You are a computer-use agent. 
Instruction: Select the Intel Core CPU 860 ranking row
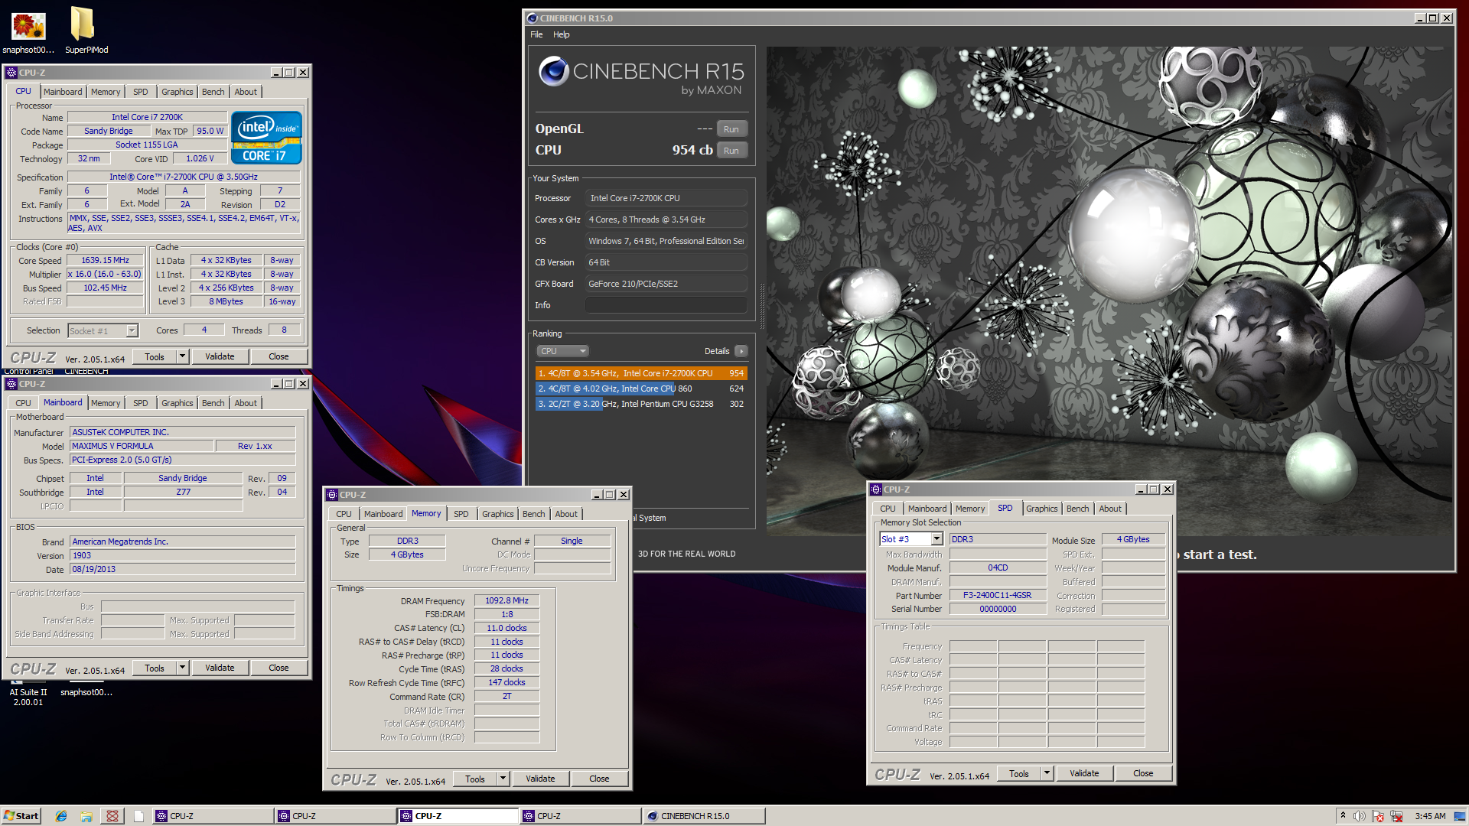tap(641, 389)
